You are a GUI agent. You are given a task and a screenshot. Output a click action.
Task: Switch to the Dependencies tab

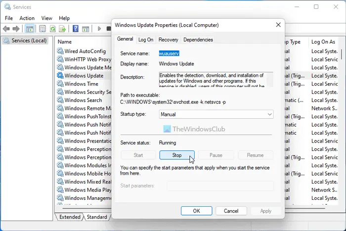pos(198,40)
